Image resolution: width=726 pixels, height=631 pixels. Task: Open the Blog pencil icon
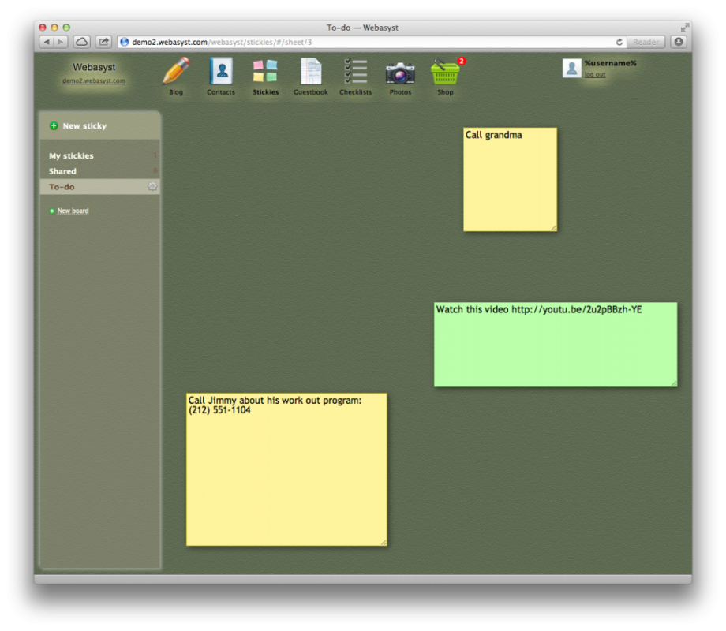(176, 72)
